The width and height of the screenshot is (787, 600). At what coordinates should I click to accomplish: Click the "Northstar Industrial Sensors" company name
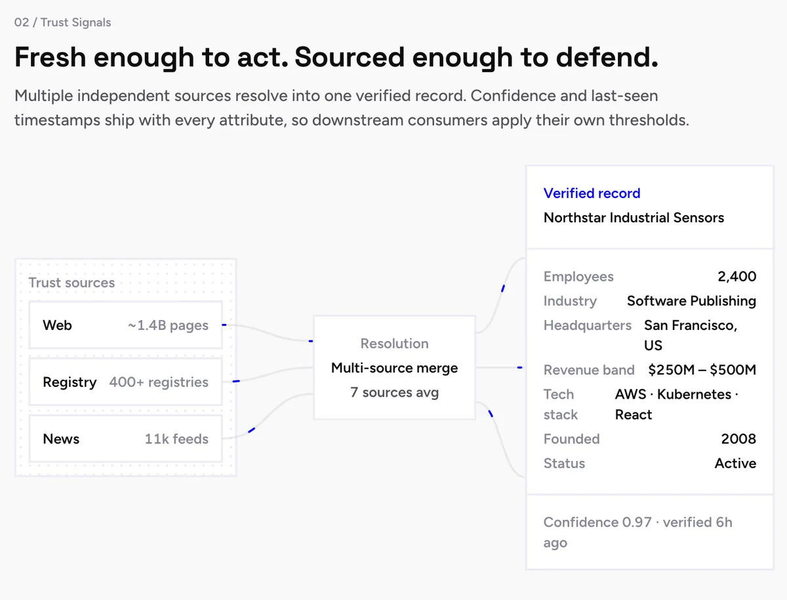pos(634,218)
